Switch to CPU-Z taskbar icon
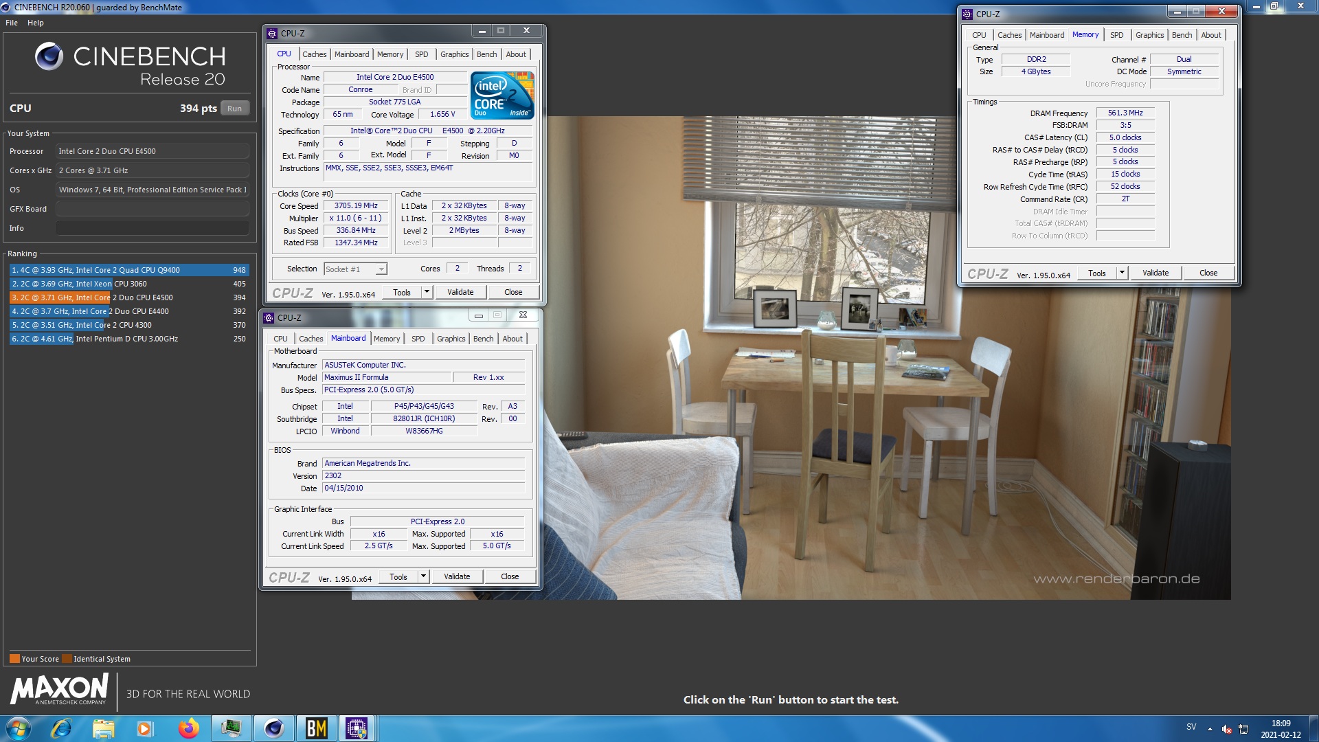The width and height of the screenshot is (1319, 742). (x=357, y=728)
